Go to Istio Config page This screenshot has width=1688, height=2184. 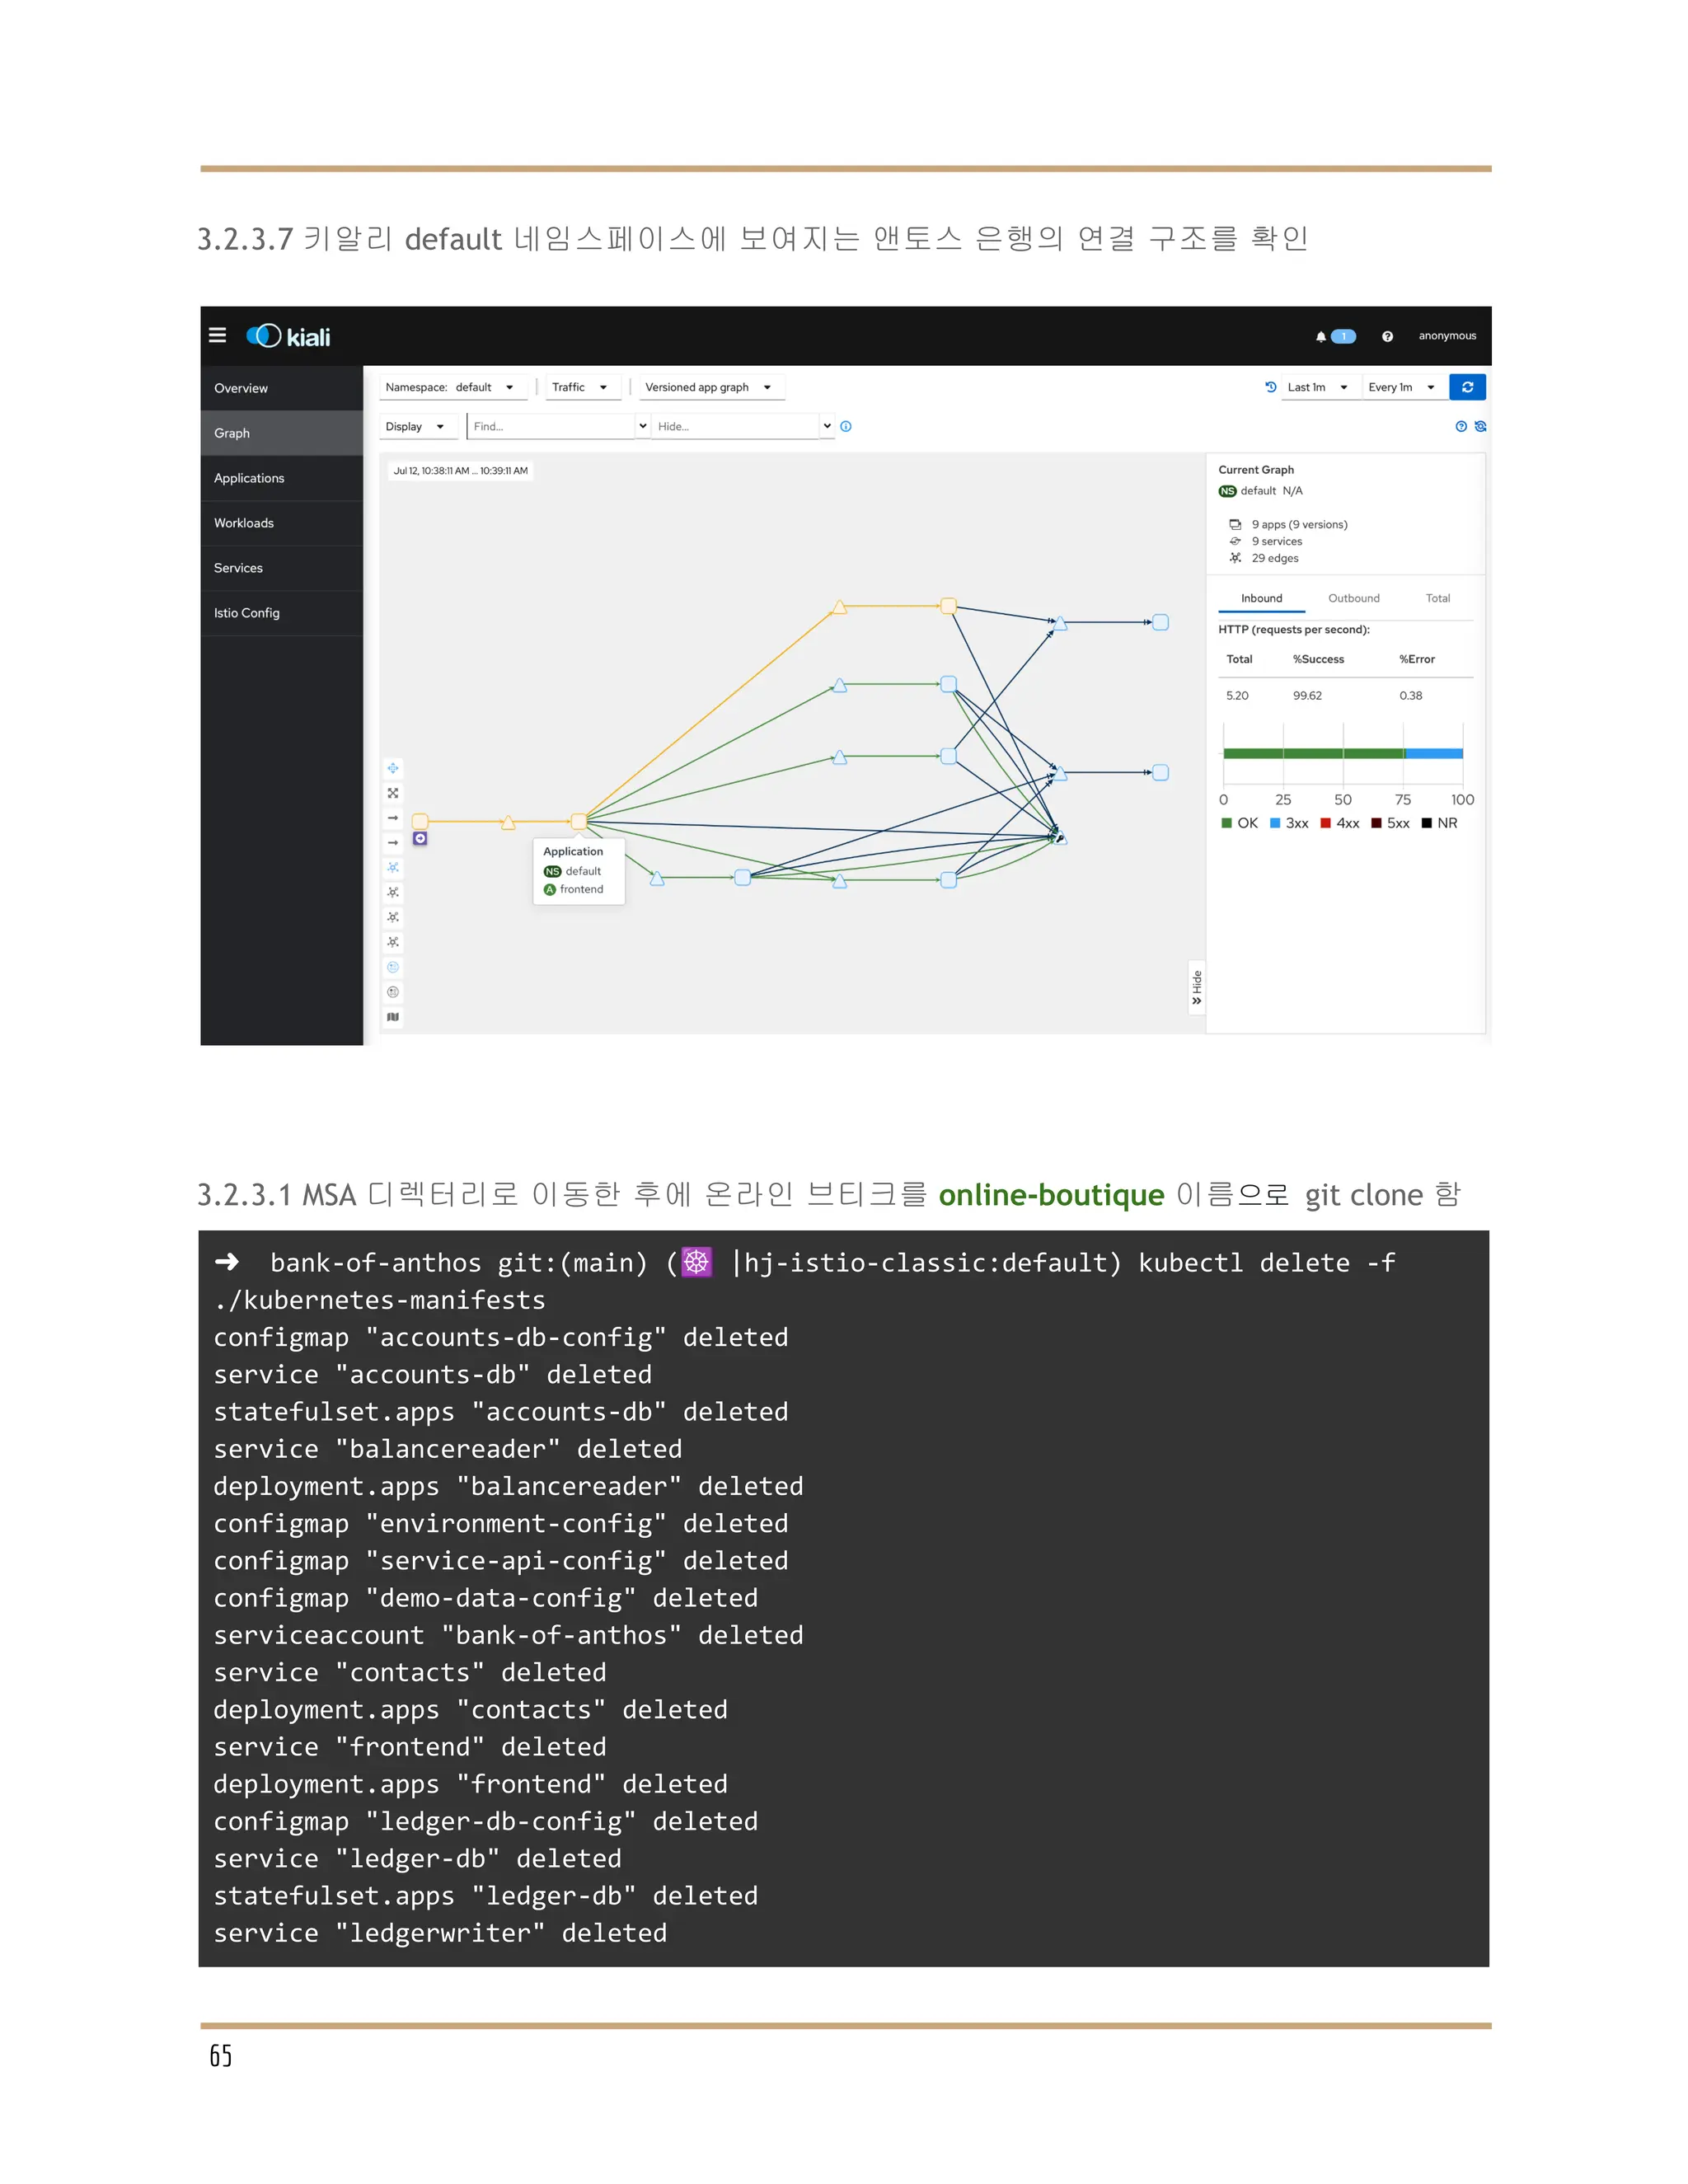247,613
